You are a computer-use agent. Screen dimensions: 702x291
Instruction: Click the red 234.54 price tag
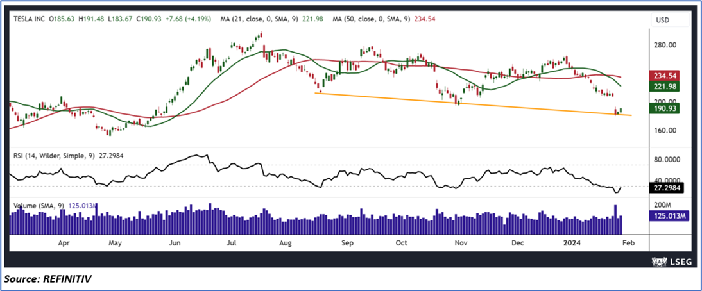(x=664, y=76)
